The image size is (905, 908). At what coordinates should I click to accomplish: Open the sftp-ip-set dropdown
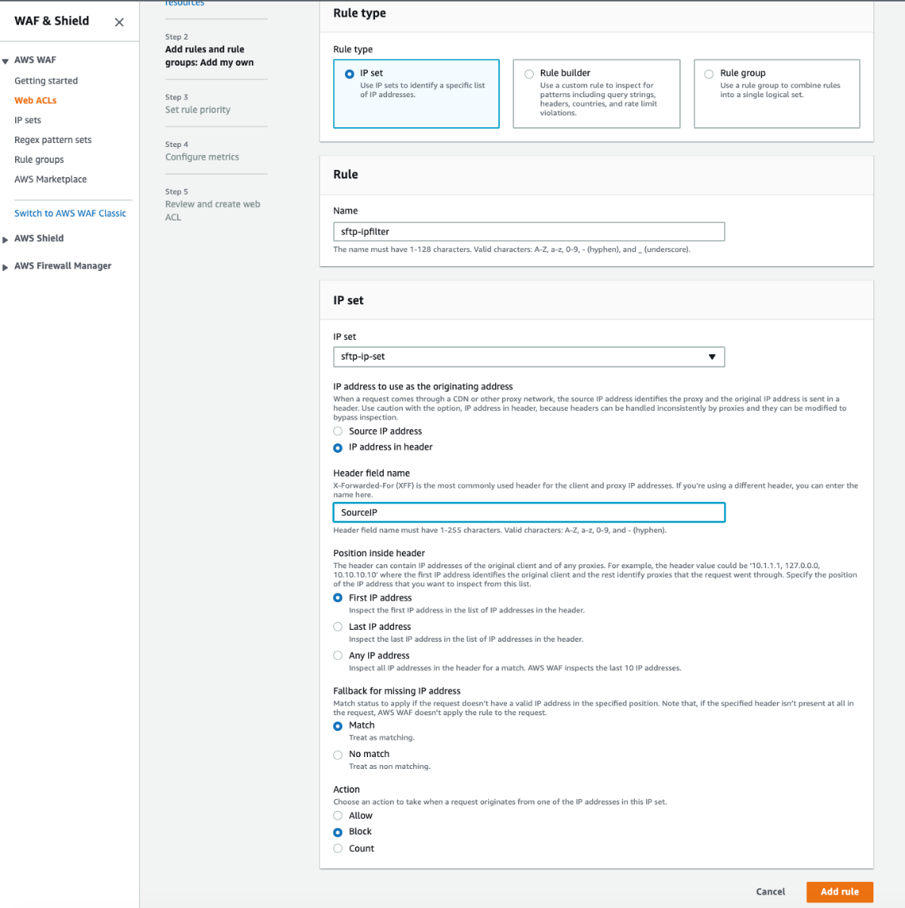pyautogui.click(x=528, y=356)
